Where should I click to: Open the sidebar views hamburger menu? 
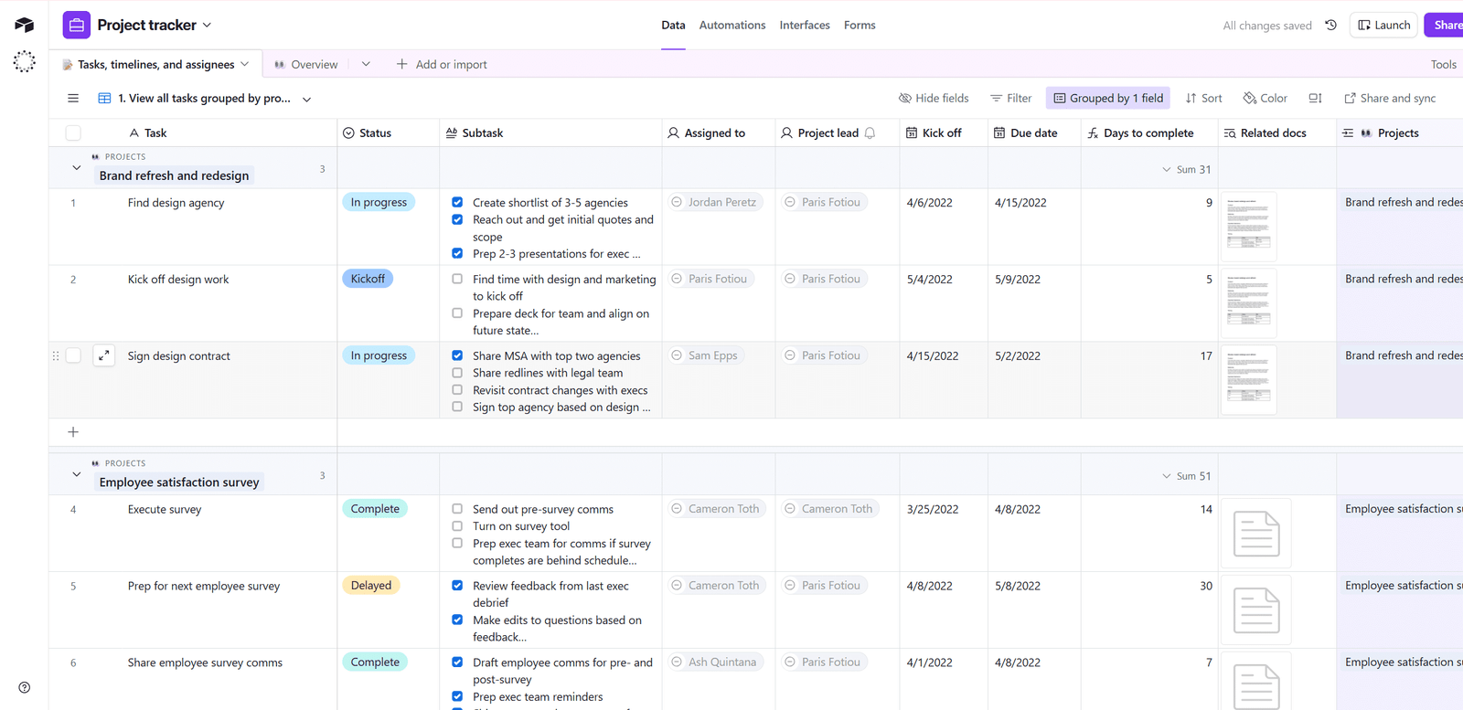point(73,99)
